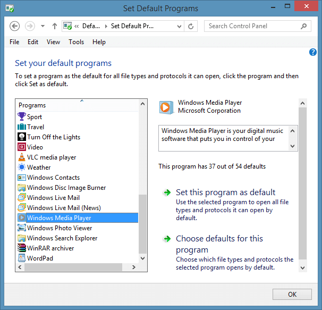Click the title bar window icon

10,8
